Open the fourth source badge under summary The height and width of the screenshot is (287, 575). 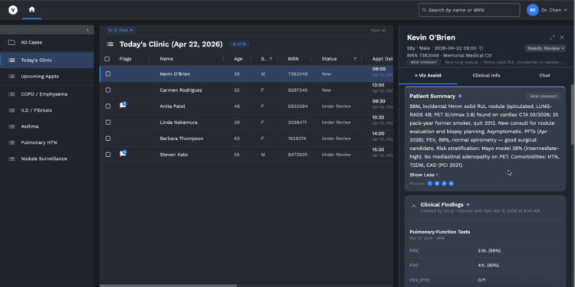451,184
